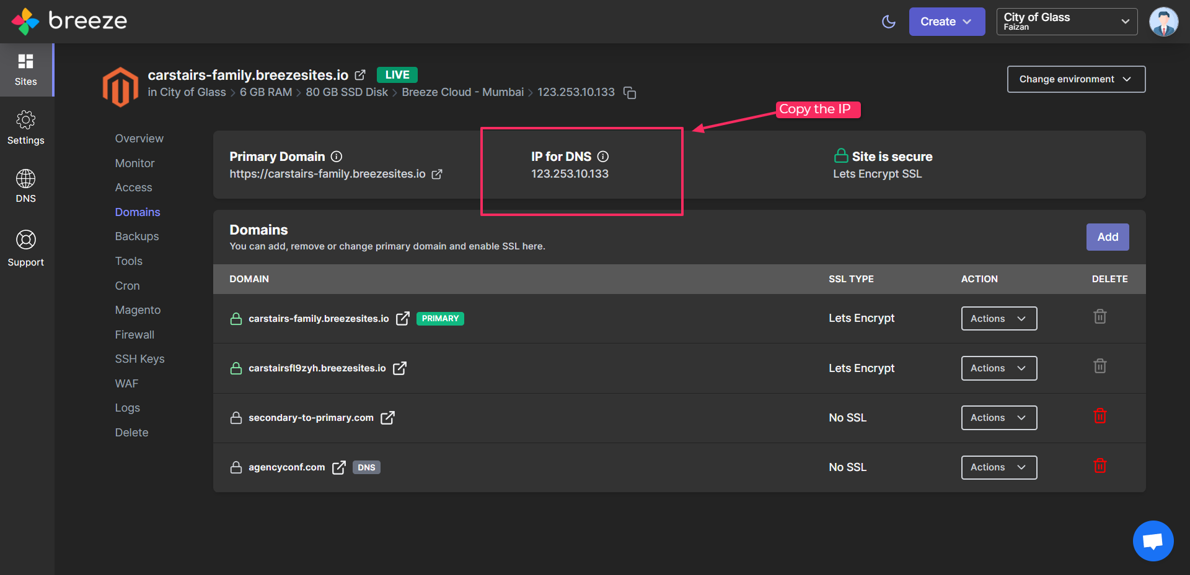Show Primary Domain info tooltip icon
The width and height of the screenshot is (1190, 575).
[x=337, y=157]
